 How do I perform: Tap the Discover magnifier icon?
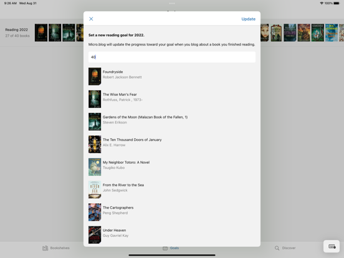pyautogui.click(x=277, y=248)
